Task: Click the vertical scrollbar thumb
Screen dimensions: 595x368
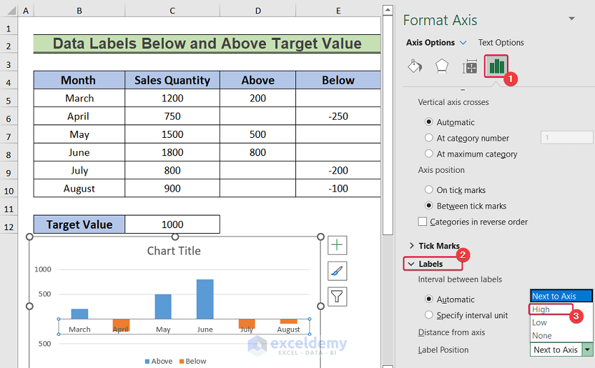Action: point(387,125)
